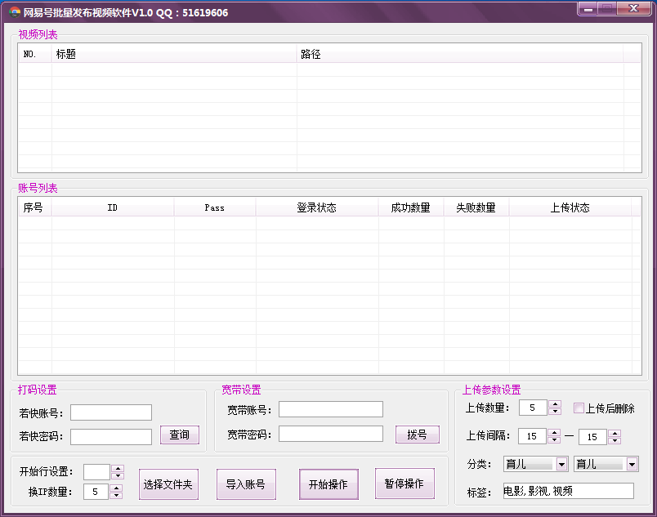Click the 成功数量 column header
This screenshot has width=657, height=517.
tap(411, 207)
